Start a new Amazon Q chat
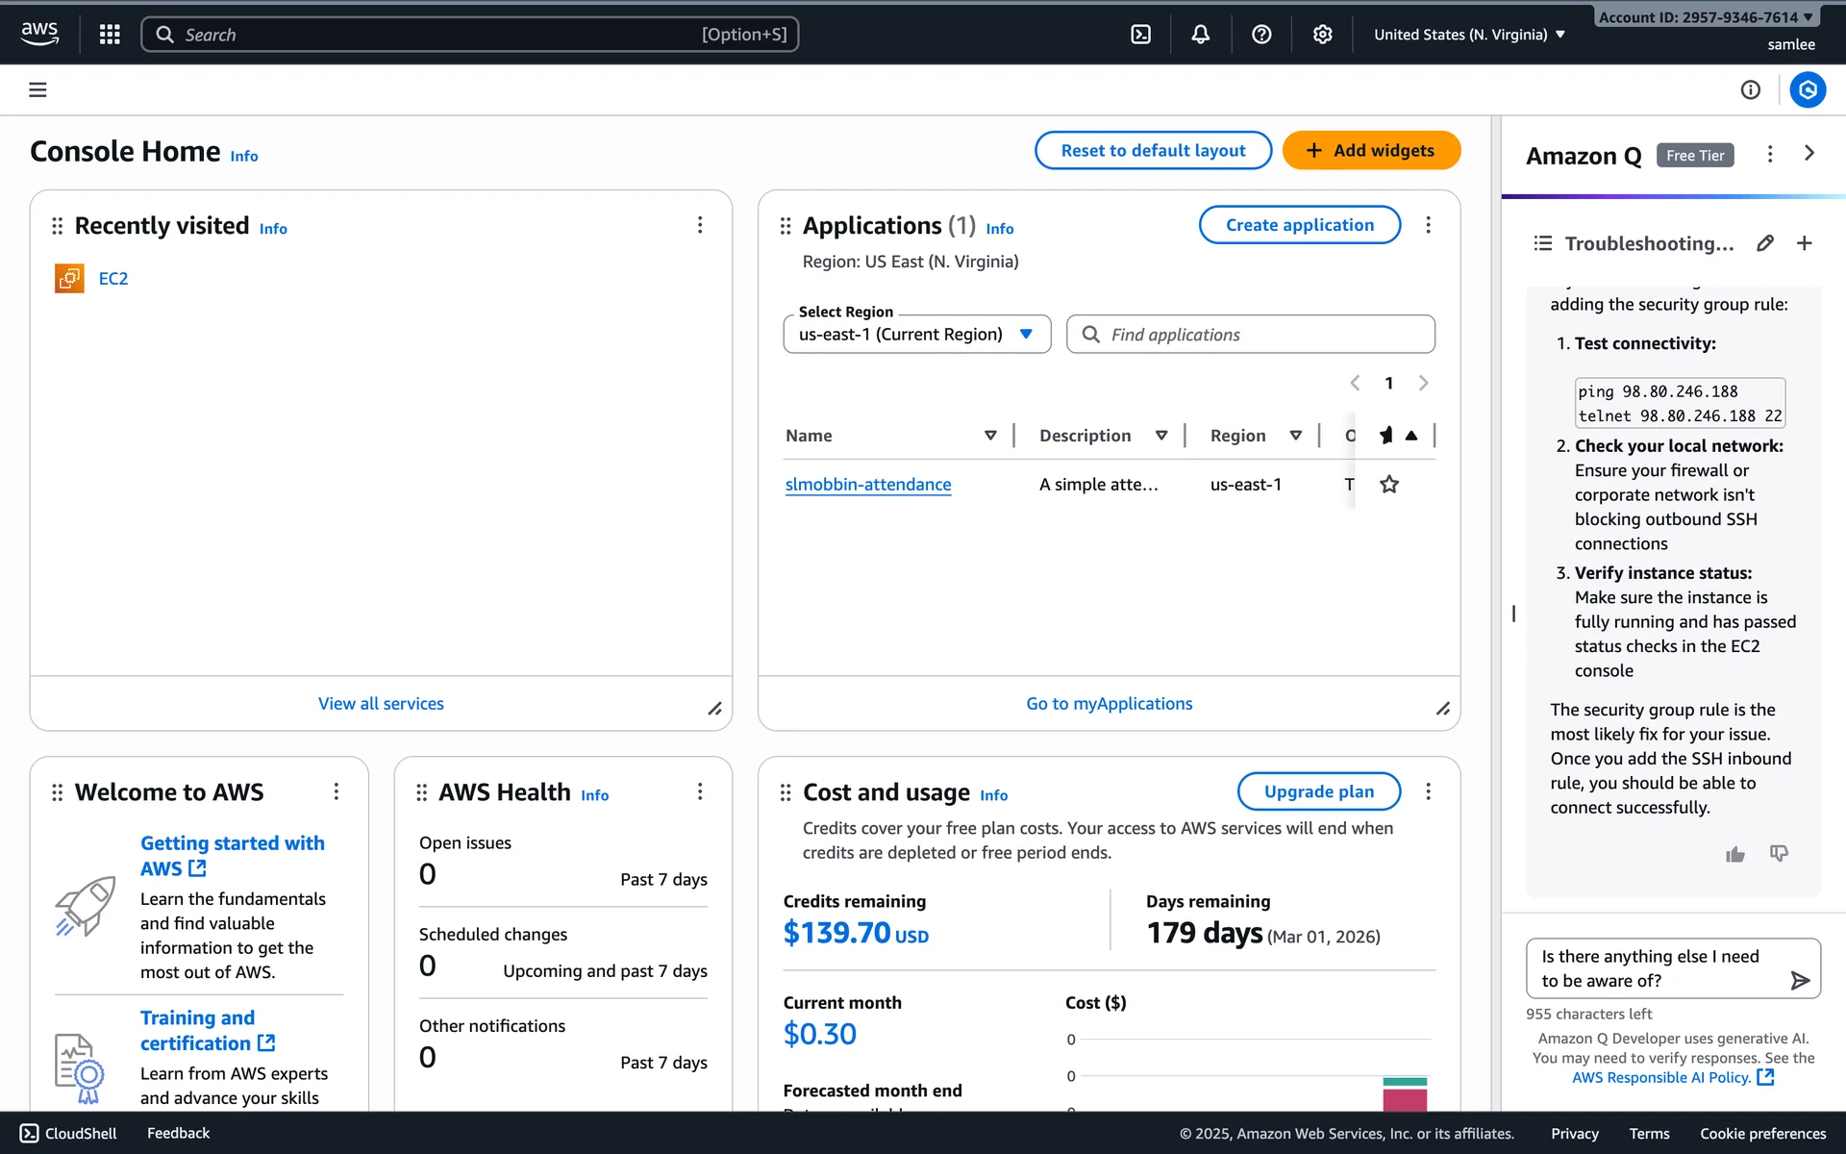 click(x=1805, y=243)
